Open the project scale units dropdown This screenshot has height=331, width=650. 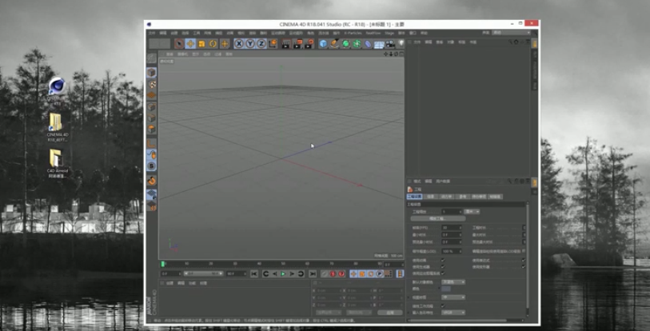pos(473,211)
